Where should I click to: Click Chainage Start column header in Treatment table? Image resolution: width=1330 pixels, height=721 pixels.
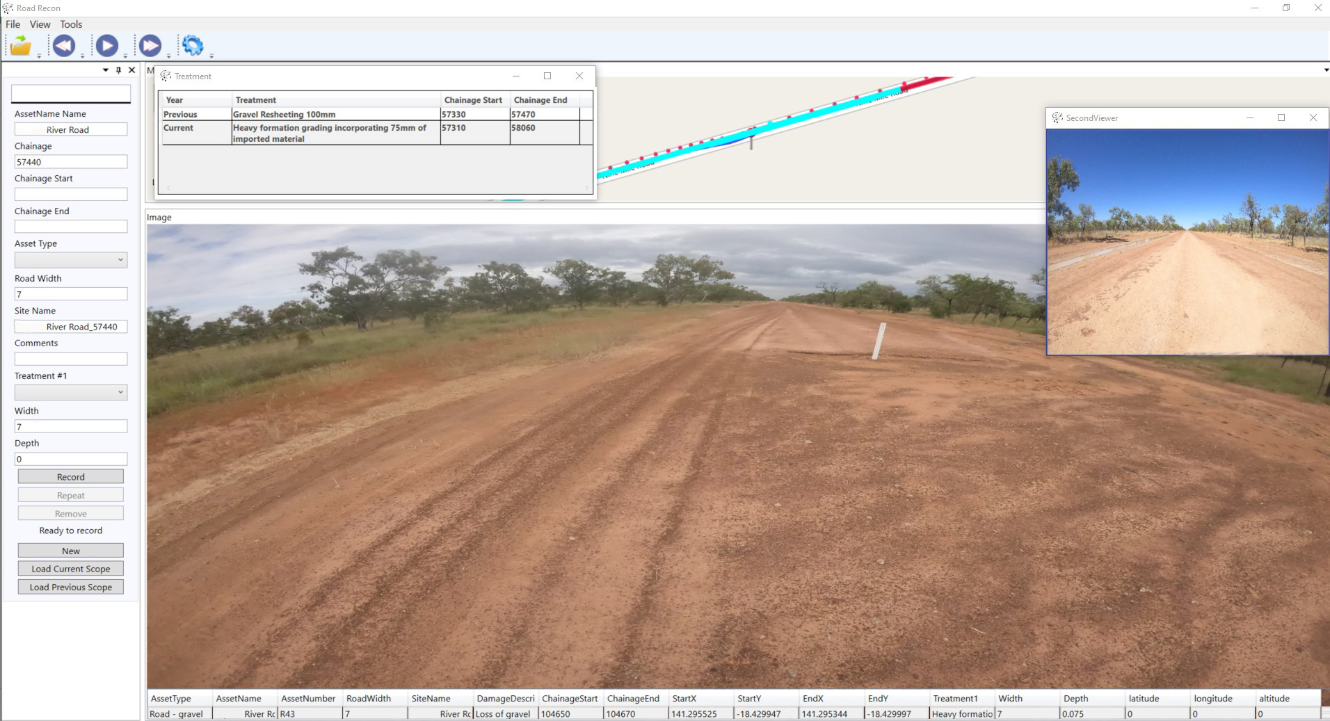tap(475, 99)
